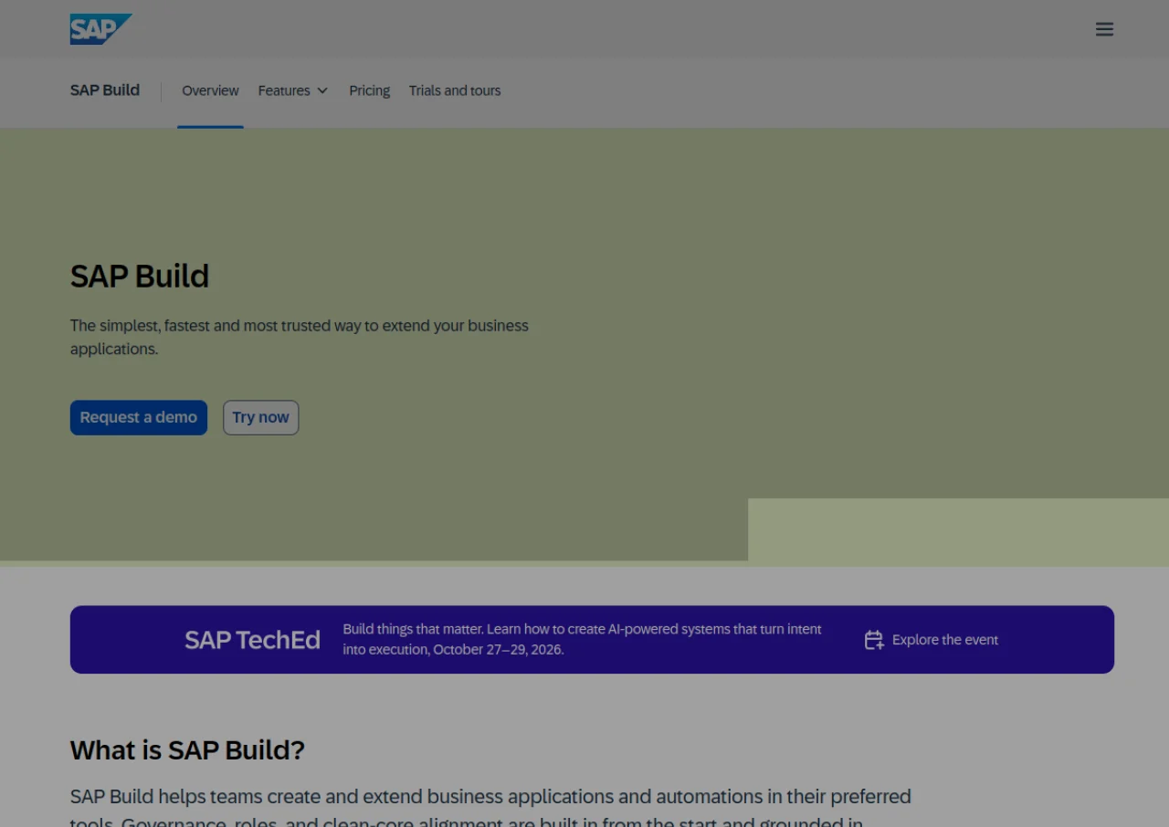Go to Trials and tours

pos(455,90)
